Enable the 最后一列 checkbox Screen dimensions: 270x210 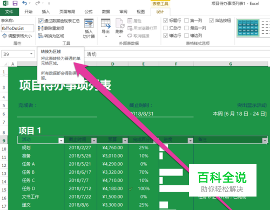click(186, 28)
